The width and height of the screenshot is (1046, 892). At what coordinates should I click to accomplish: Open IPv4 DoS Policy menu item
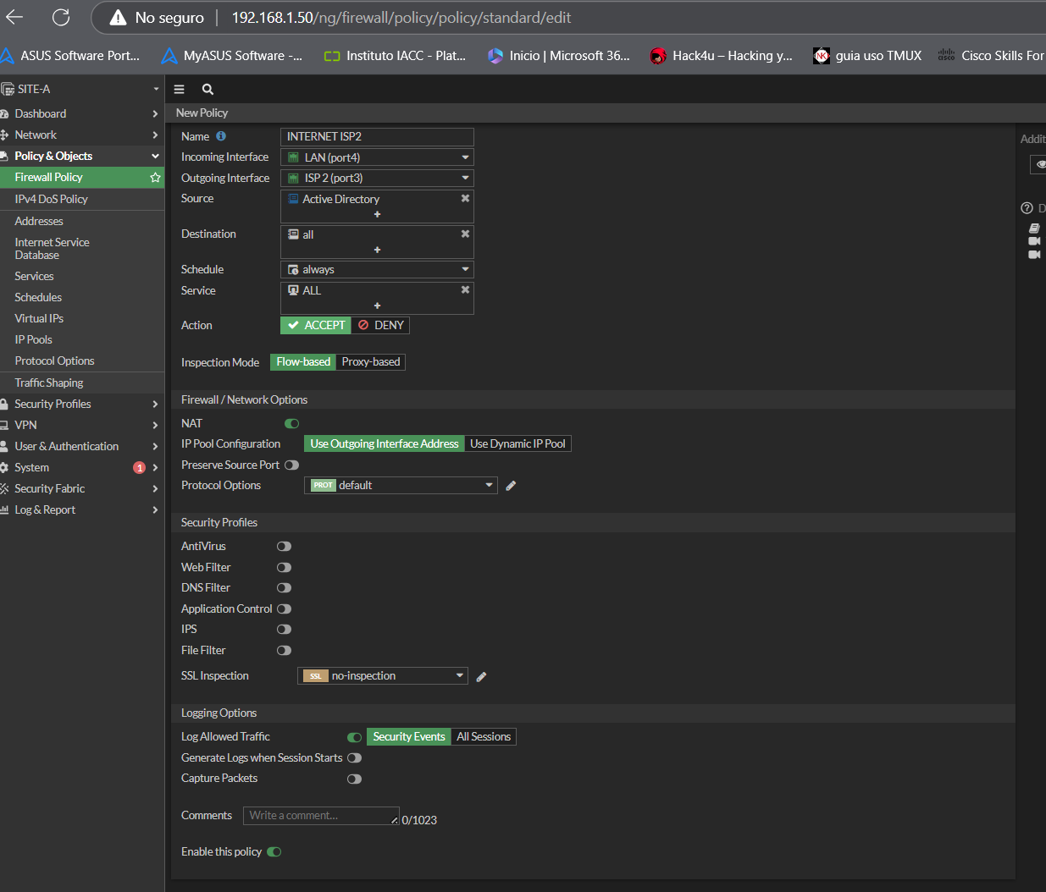[x=51, y=199]
